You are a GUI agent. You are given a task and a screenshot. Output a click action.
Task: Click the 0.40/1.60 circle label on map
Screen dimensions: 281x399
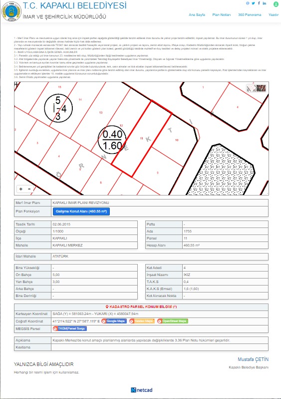tap(112, 139)
